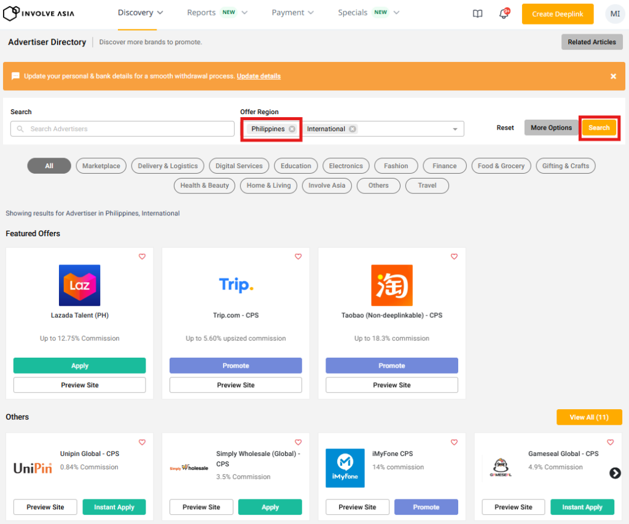629x524 pixels.
Task: Favorite the Taobao offer with heart
Action: (454, 256)
